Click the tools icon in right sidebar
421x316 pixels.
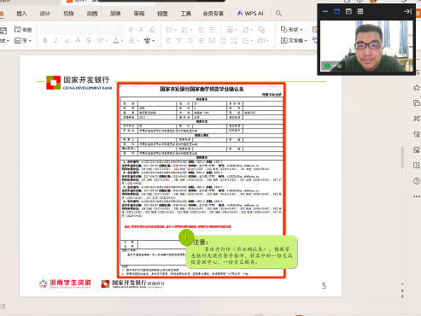[x=417, y=119]
